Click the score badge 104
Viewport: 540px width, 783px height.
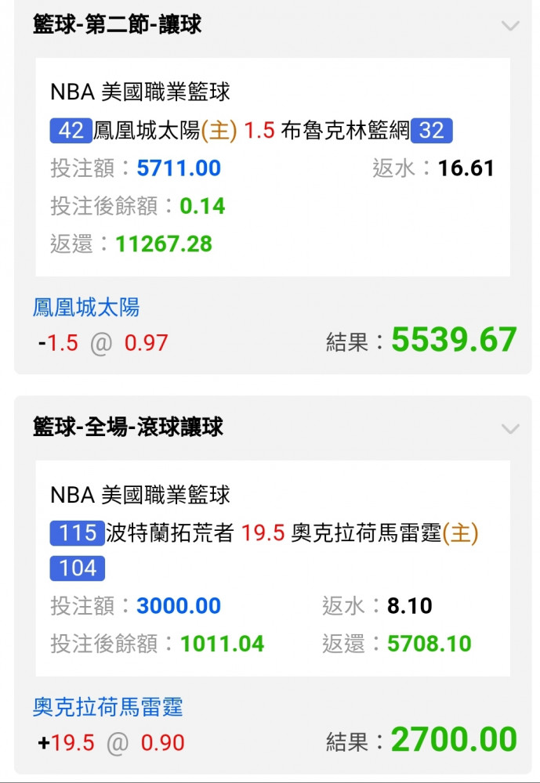tap(78, 568)
